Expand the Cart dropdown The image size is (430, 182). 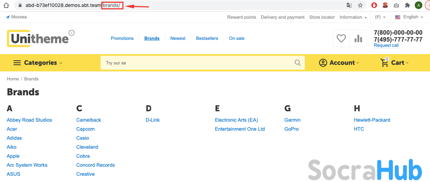[x=395, y=63]
